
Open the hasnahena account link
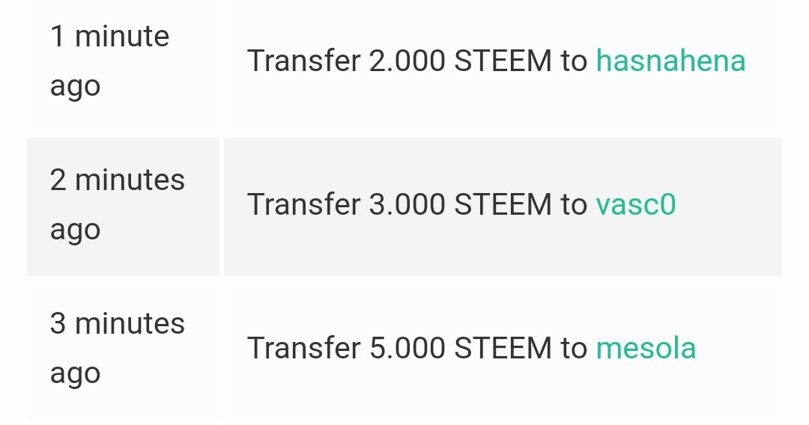pos(670,61)
